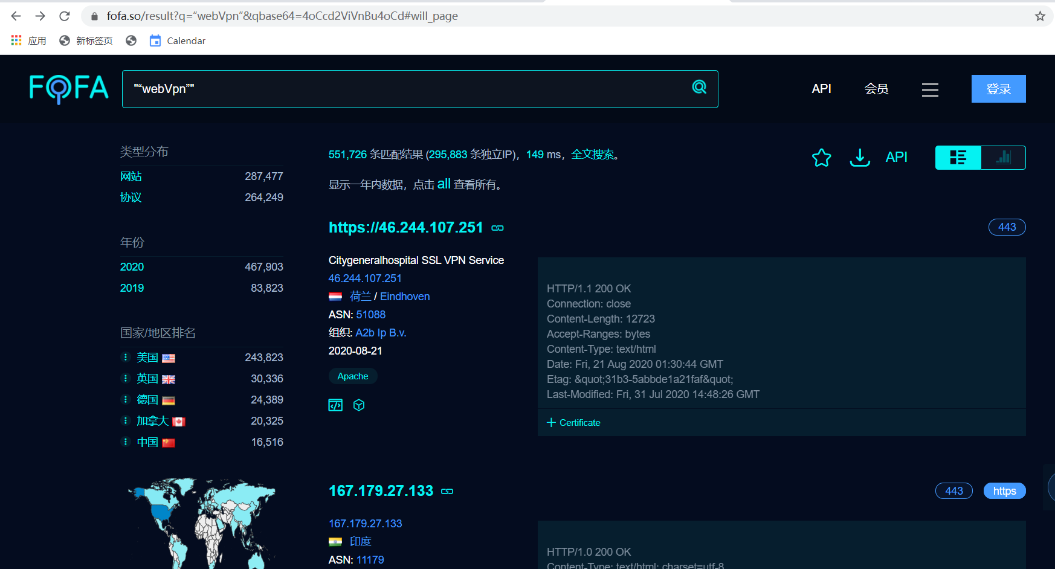This screenshot has height=569, width=1055.
Task: Expand the Certificate section
Action: tap(573, 423)
